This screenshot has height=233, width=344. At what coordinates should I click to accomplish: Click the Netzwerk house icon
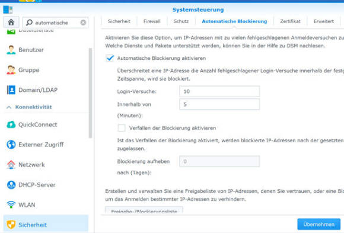(x=11, y=165)
